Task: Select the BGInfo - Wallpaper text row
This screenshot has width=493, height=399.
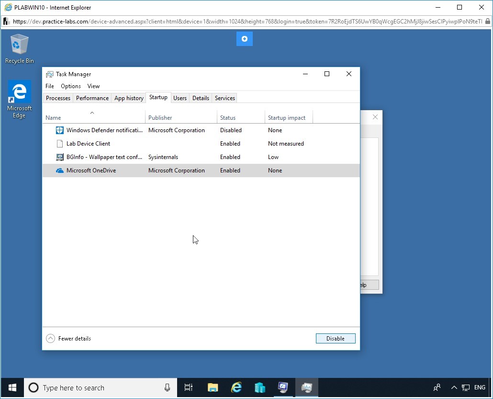Action: (201, 157)
